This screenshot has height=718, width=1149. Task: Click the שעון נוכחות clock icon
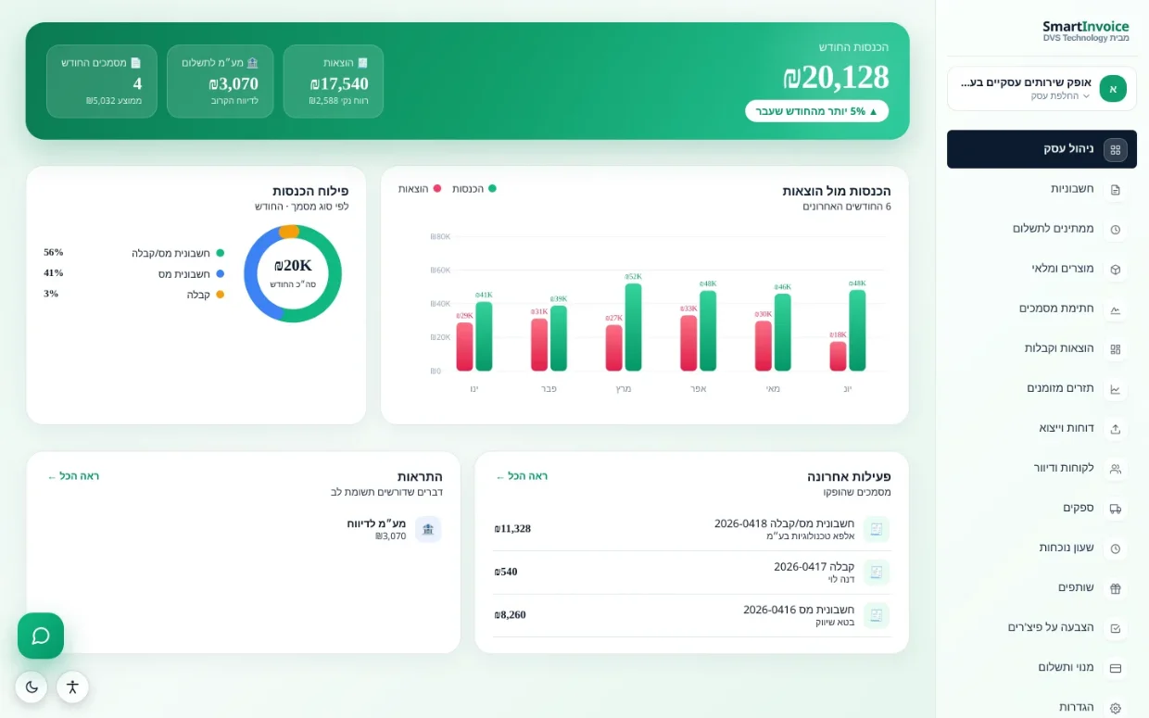click(1116, 548)
